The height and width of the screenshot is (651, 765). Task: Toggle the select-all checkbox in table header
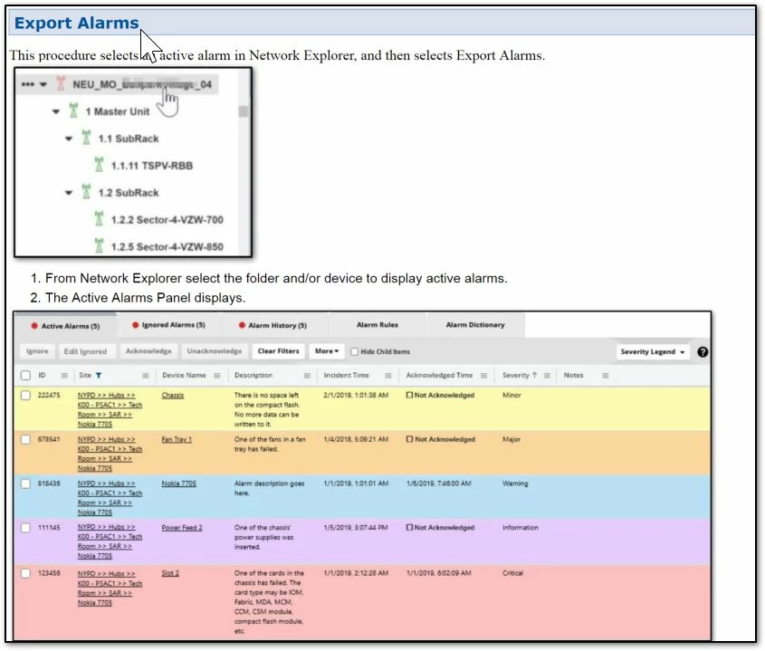[x=26, y=375]
